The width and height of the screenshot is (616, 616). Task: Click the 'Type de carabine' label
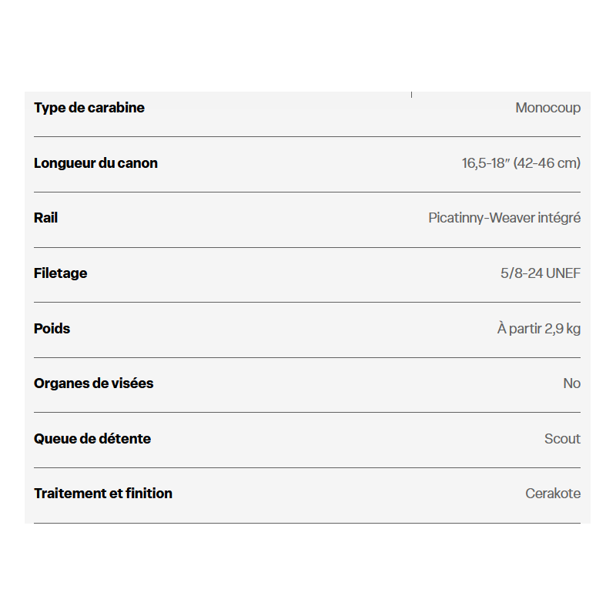89,108
